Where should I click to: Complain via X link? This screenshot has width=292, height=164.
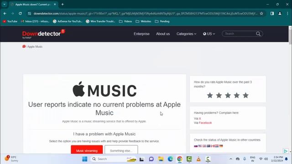point(200,118)
